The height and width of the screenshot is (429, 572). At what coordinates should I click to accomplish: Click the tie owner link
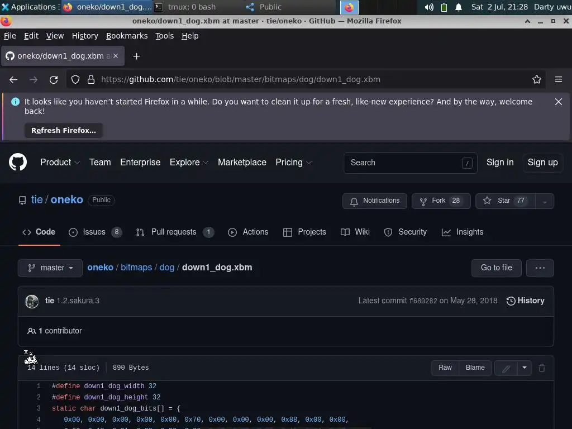pyautogui.click(x=37, y=200)
